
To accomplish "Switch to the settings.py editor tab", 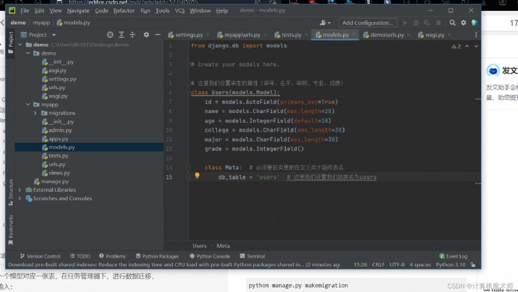I will pyautogui.click(x=185, y=35).
